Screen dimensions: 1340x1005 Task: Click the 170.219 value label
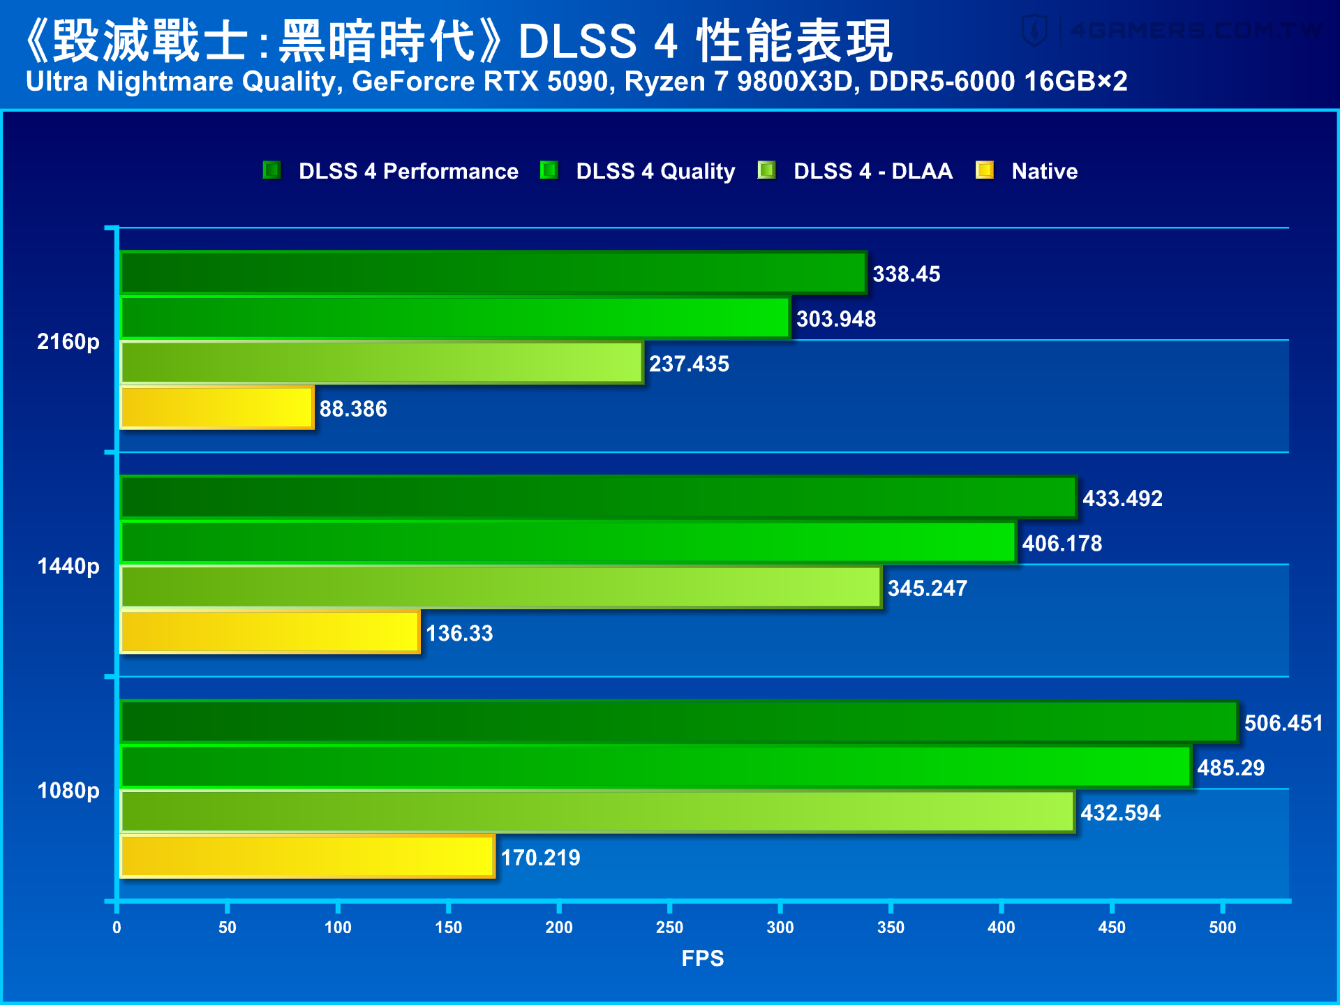(541, 858)
